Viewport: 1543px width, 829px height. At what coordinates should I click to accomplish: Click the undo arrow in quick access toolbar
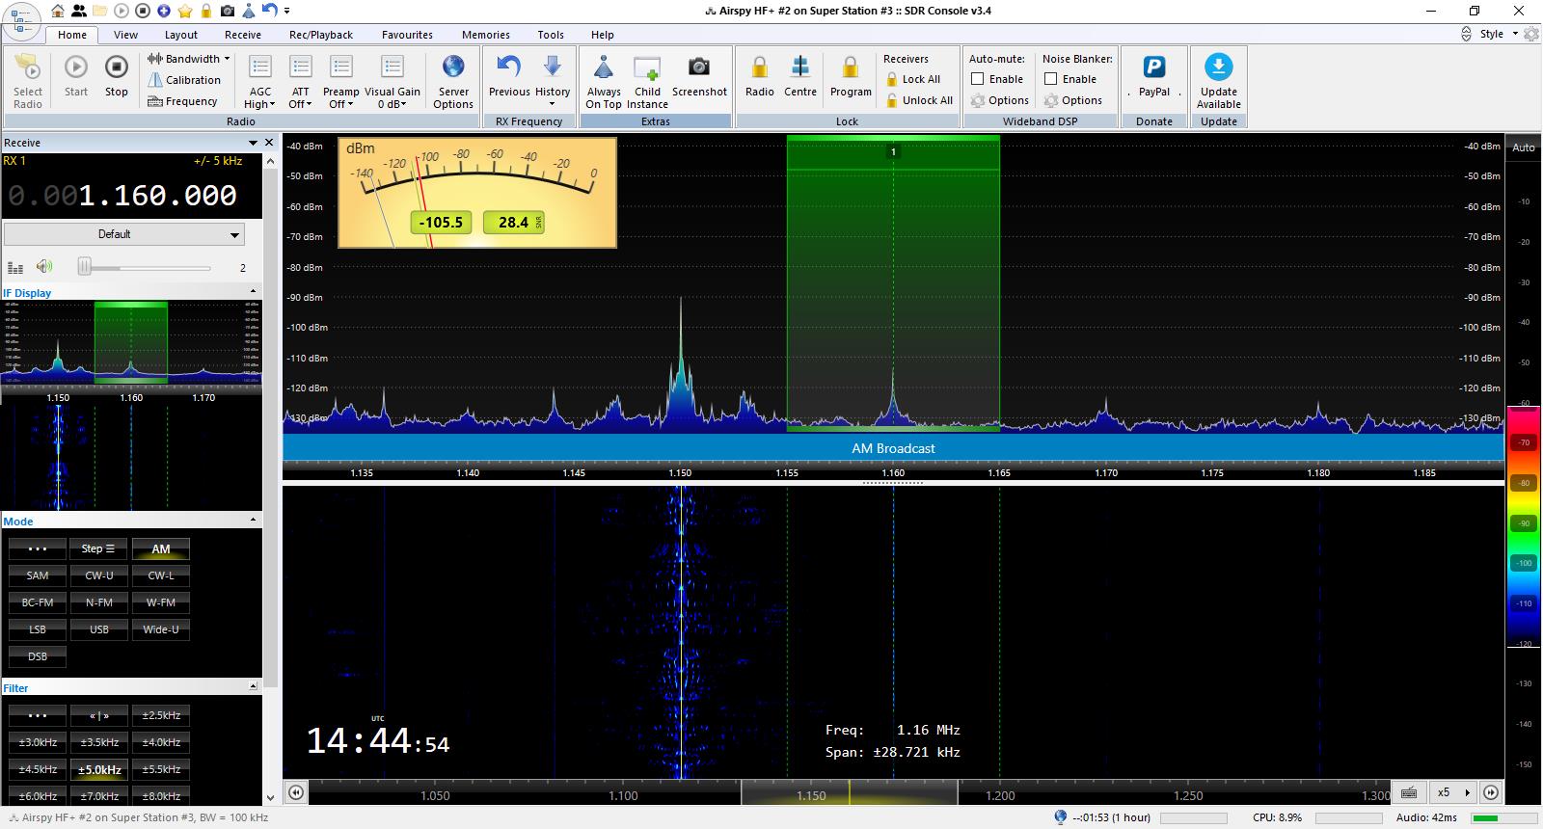coord(269,11)
